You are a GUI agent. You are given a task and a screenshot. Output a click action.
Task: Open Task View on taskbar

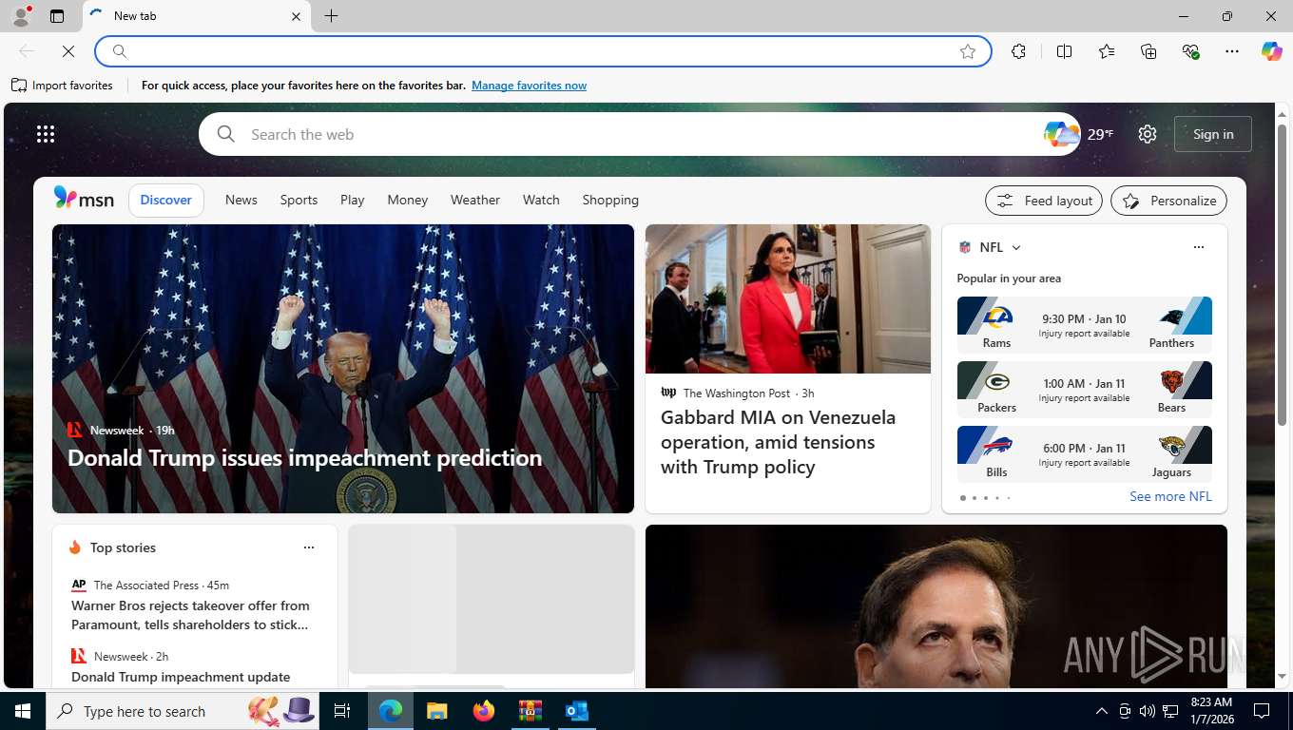tap(342, 711)
